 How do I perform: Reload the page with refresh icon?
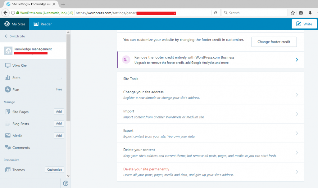click(x=216, y=13)
